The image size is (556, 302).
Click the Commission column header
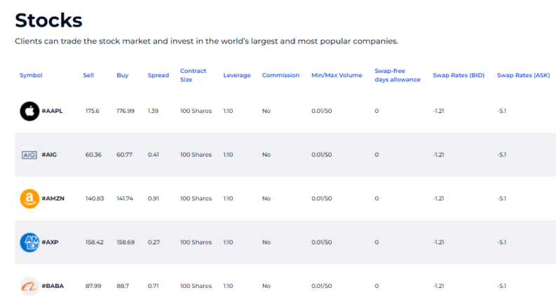[x=280, y=75]
